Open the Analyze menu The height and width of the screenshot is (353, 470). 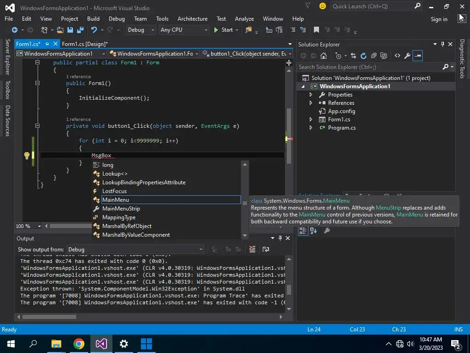pyautogui.click(x=244, y=18)
